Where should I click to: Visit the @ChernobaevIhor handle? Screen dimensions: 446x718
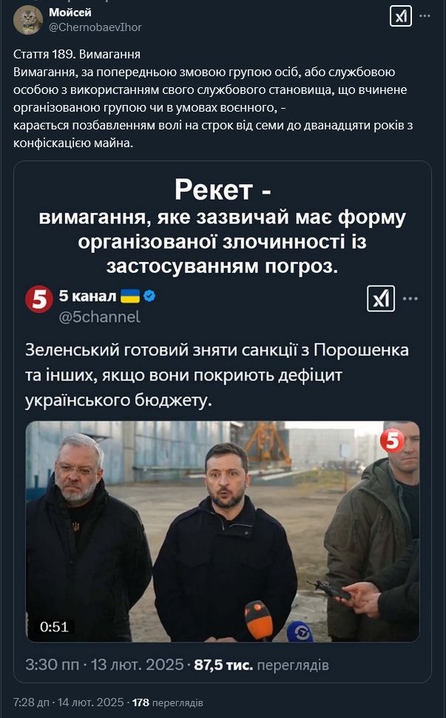95,27
